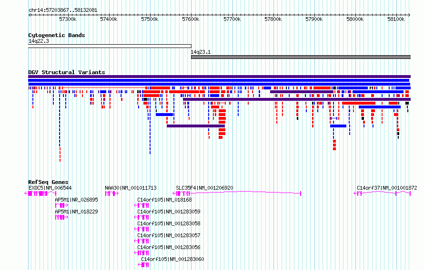Click the C14orf105|NM_001283056 transcript label
This screenshot has width=424, height=270.
pyautogui.click(x=169, y=247)
